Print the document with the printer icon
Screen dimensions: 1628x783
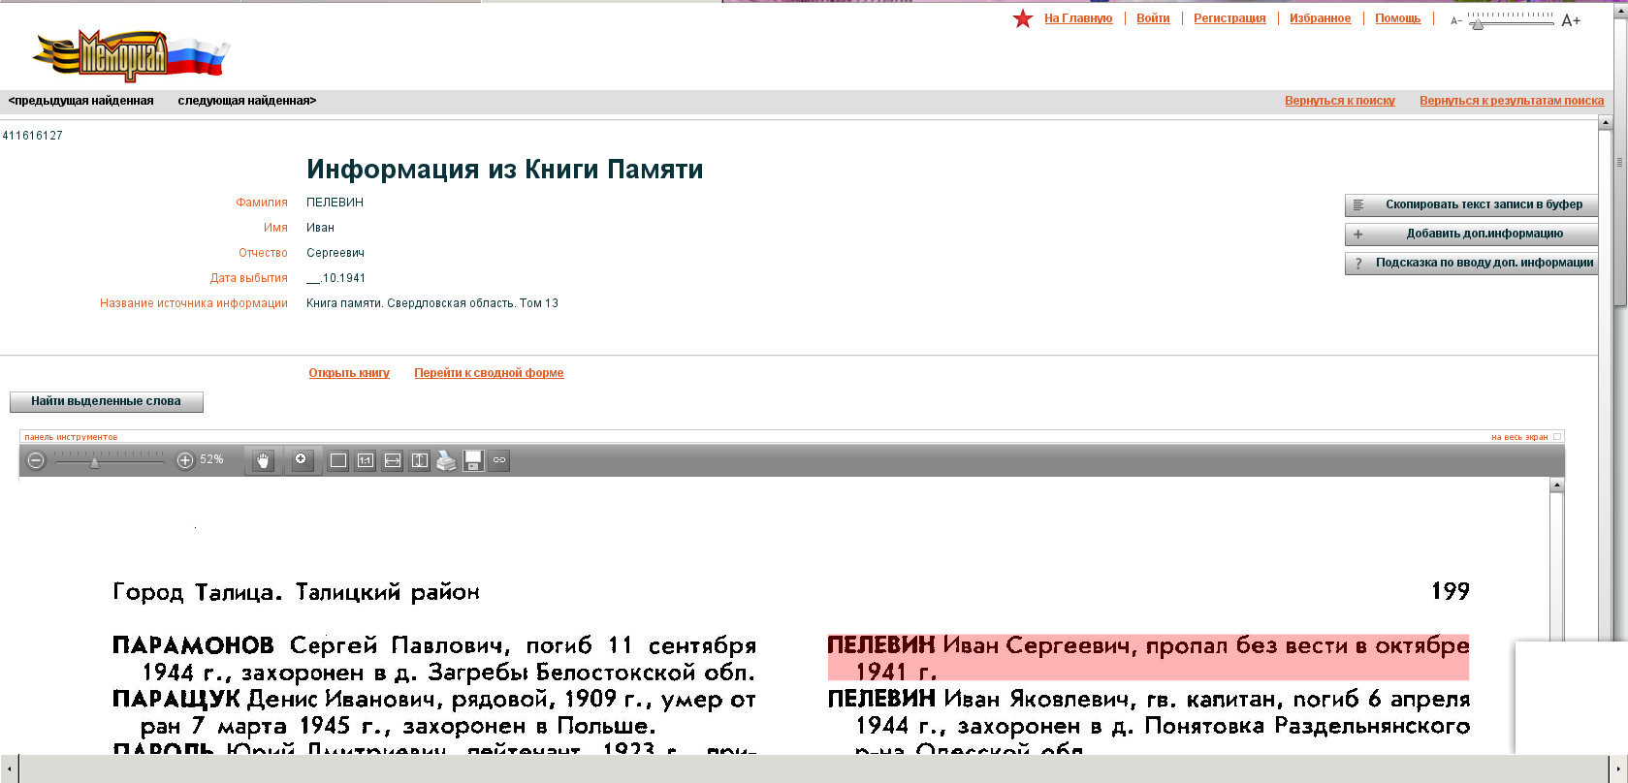coord(446,460)
